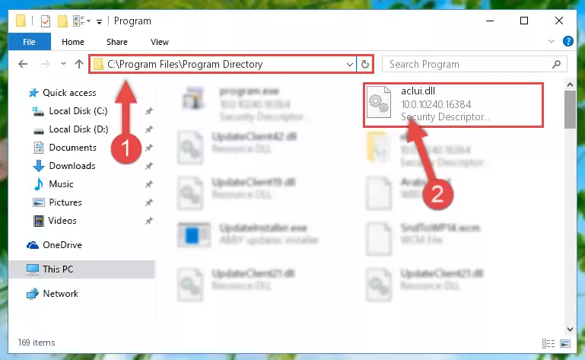
Task: Select the aclui.dll file
Action: tap(453, 105)
